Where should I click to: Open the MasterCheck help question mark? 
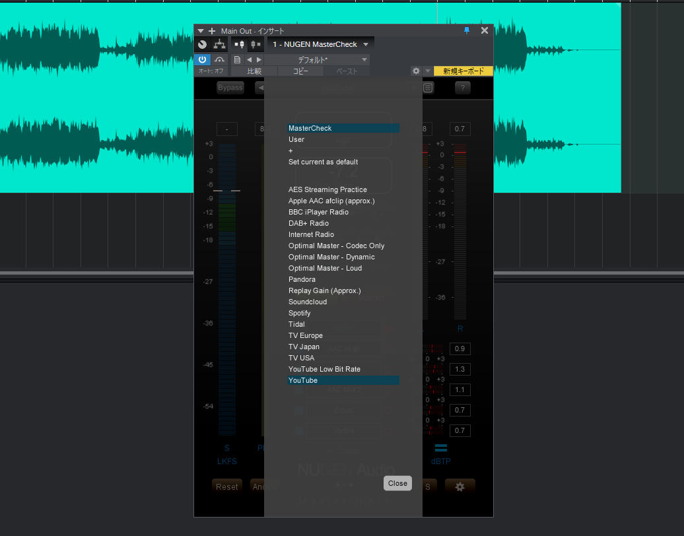click(x=462, y=88)
